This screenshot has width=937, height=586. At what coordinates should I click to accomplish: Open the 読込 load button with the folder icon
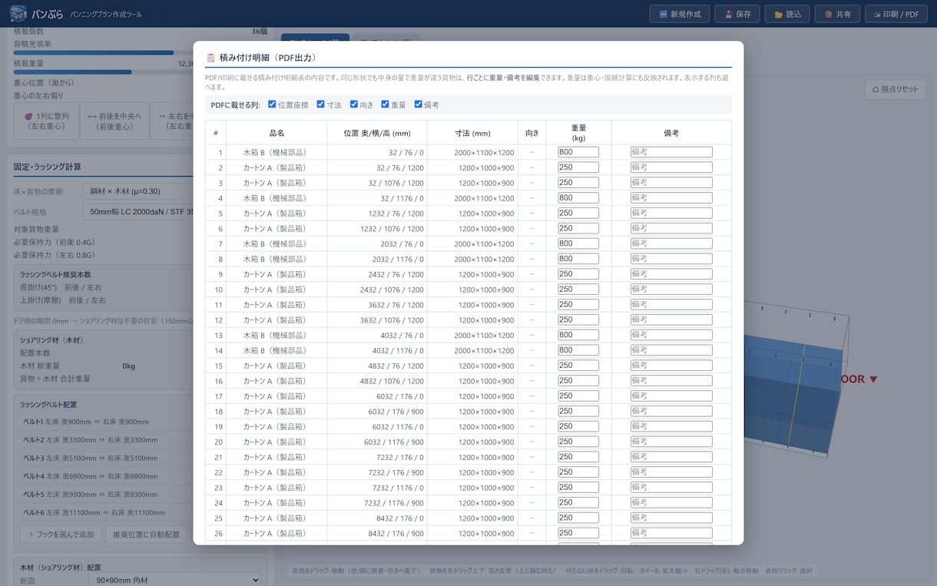tap(787, 14)
